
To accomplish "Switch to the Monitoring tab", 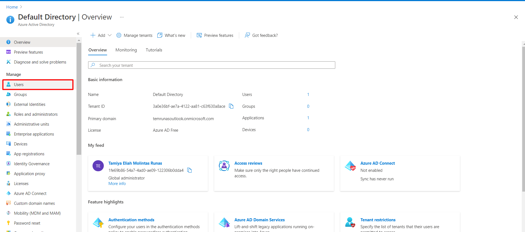I will [126, 50].
